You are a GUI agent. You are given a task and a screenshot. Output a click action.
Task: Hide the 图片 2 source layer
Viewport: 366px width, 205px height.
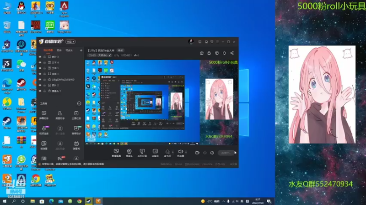pyautogui.click(x=40, y=85)
